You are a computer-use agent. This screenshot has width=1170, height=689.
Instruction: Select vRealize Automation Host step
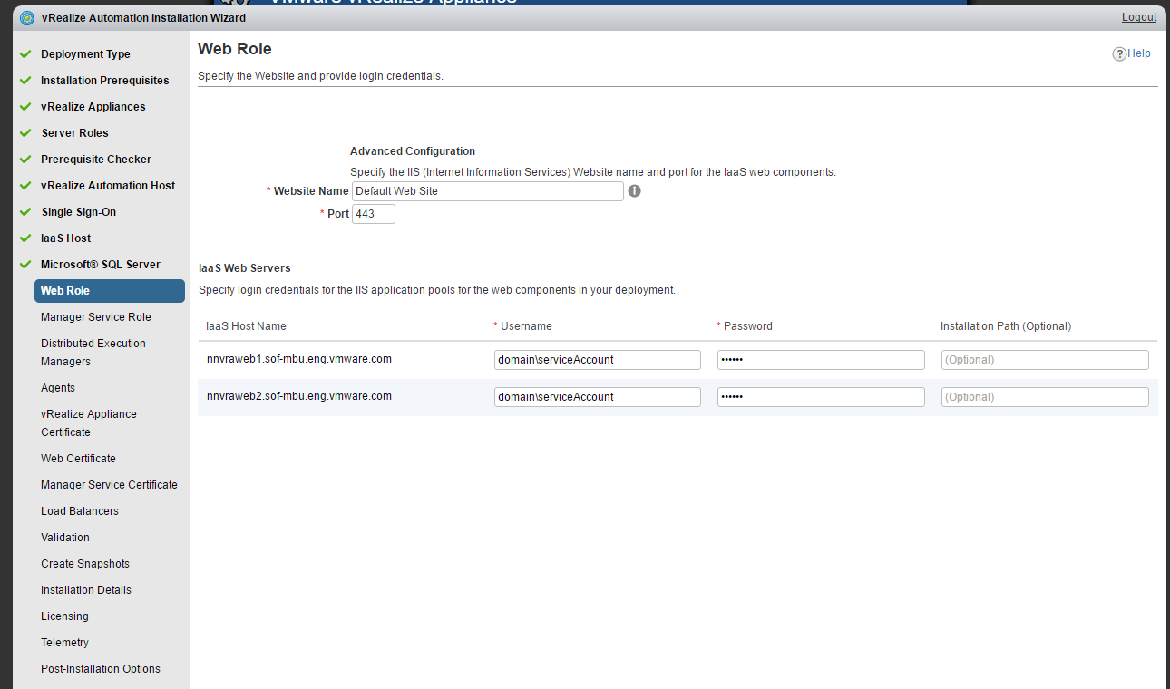click(108, 186)
